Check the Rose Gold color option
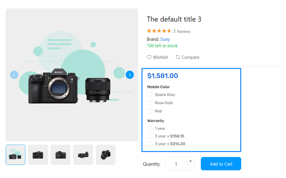286x178 pixels. point(150,103)
